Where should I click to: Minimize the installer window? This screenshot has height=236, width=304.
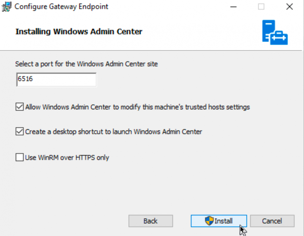click(x=233, y=6)
